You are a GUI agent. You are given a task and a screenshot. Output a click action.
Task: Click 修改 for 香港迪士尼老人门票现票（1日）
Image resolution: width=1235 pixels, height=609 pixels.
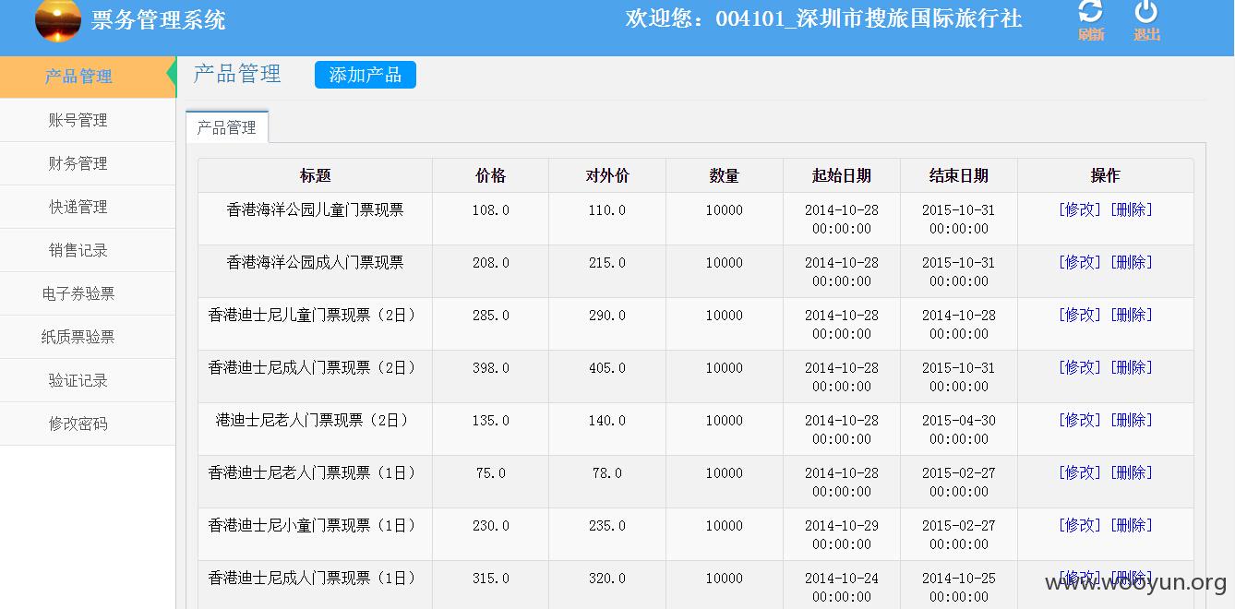tap(1080, 472)
